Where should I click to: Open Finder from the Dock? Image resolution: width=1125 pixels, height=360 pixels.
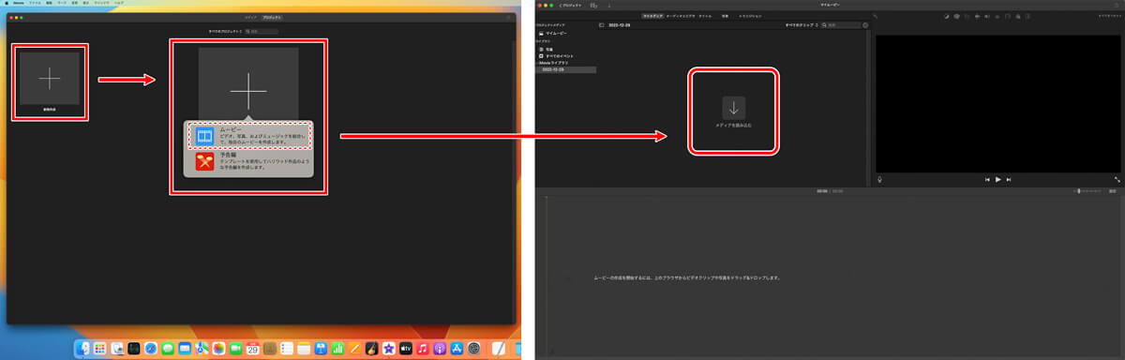point(82,349)
